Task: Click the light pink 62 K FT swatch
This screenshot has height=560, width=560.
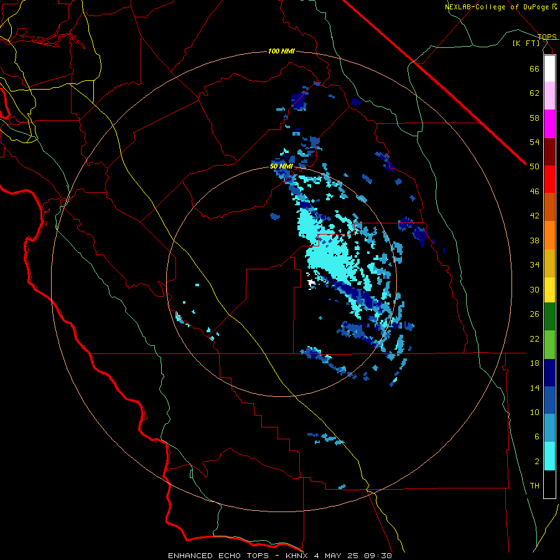Action: (549, 96)
